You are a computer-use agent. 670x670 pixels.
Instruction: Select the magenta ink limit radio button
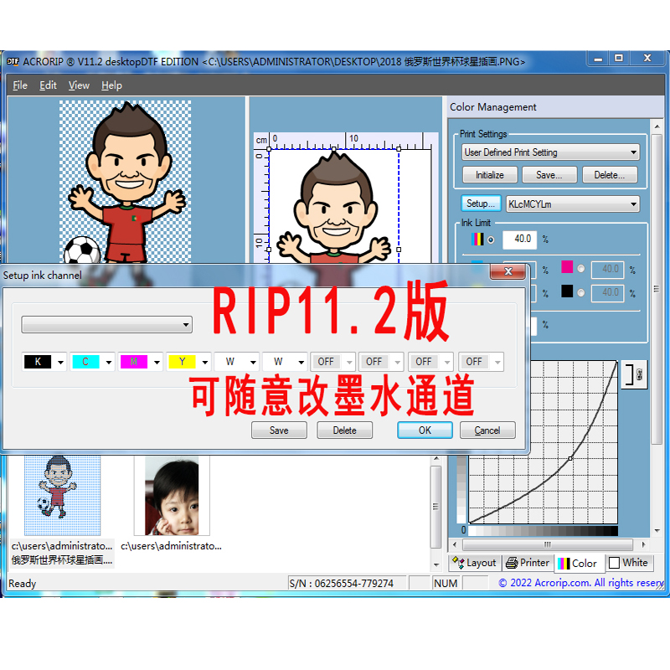tap(581, 269)
